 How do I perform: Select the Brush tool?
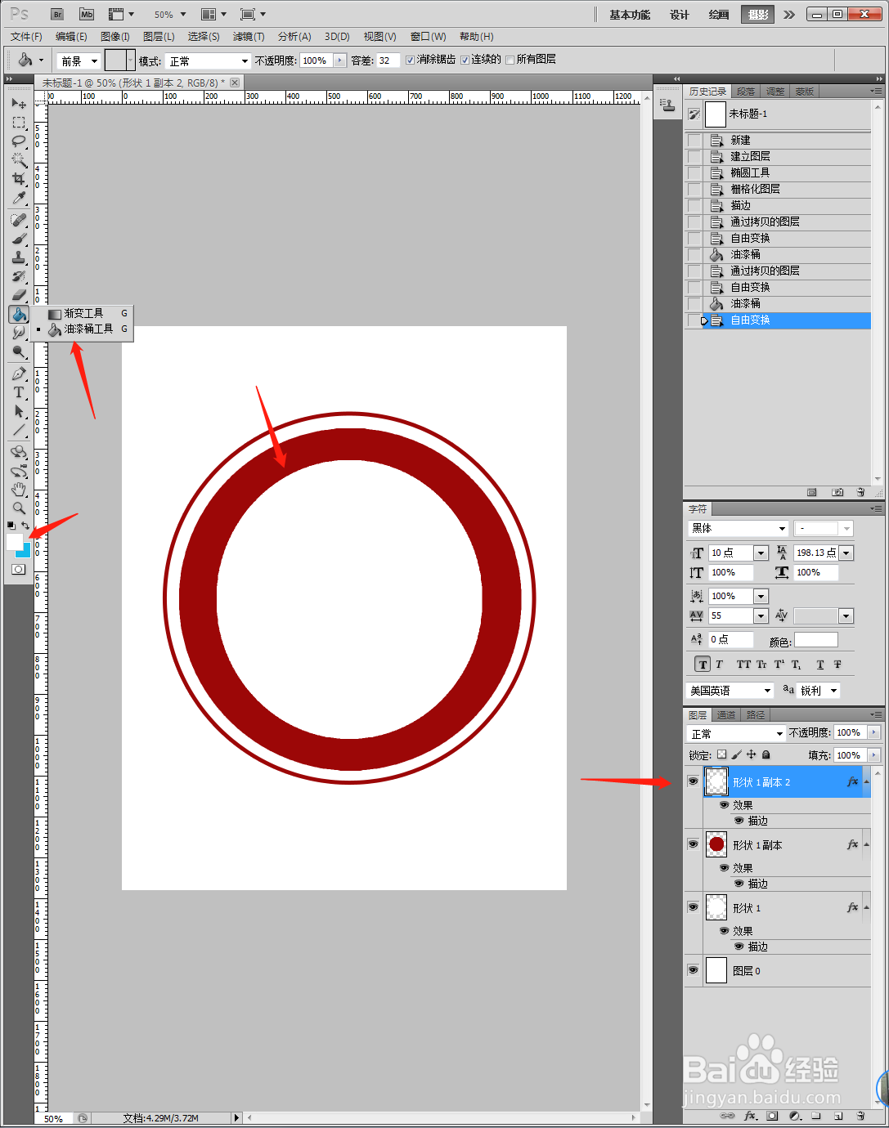[19, 239]
